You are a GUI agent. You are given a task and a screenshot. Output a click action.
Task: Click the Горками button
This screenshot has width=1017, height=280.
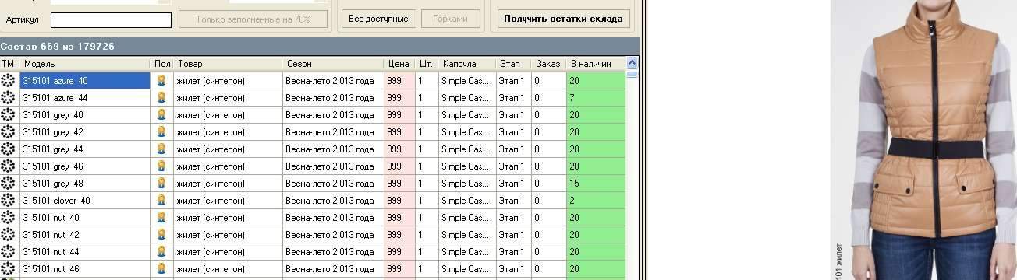pyautogui.click(x=451, y=19)
